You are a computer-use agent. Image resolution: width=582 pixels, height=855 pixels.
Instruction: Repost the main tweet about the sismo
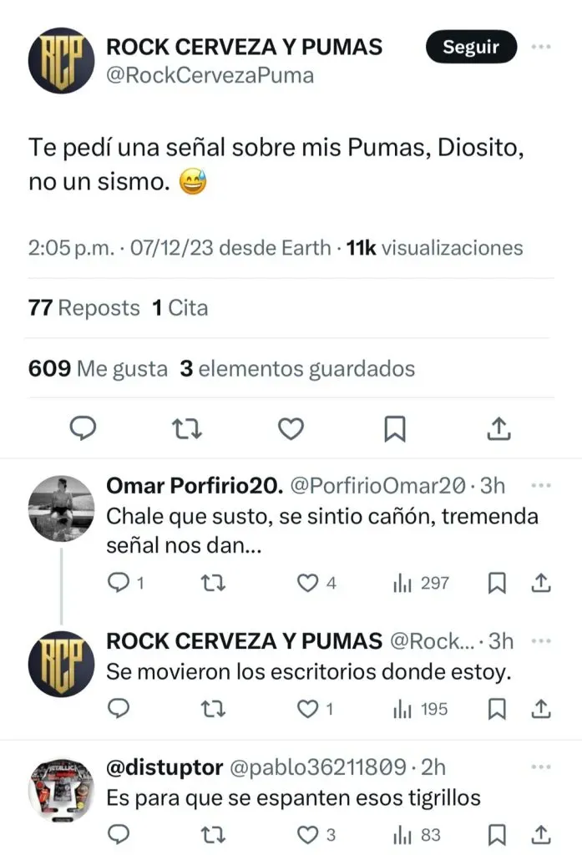click(185, 429)
